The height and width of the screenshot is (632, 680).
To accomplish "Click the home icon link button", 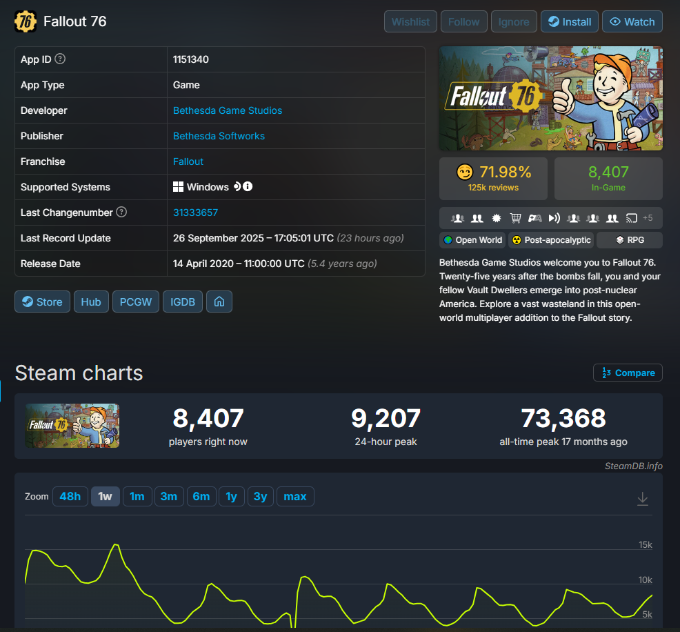I will (219, 302).
